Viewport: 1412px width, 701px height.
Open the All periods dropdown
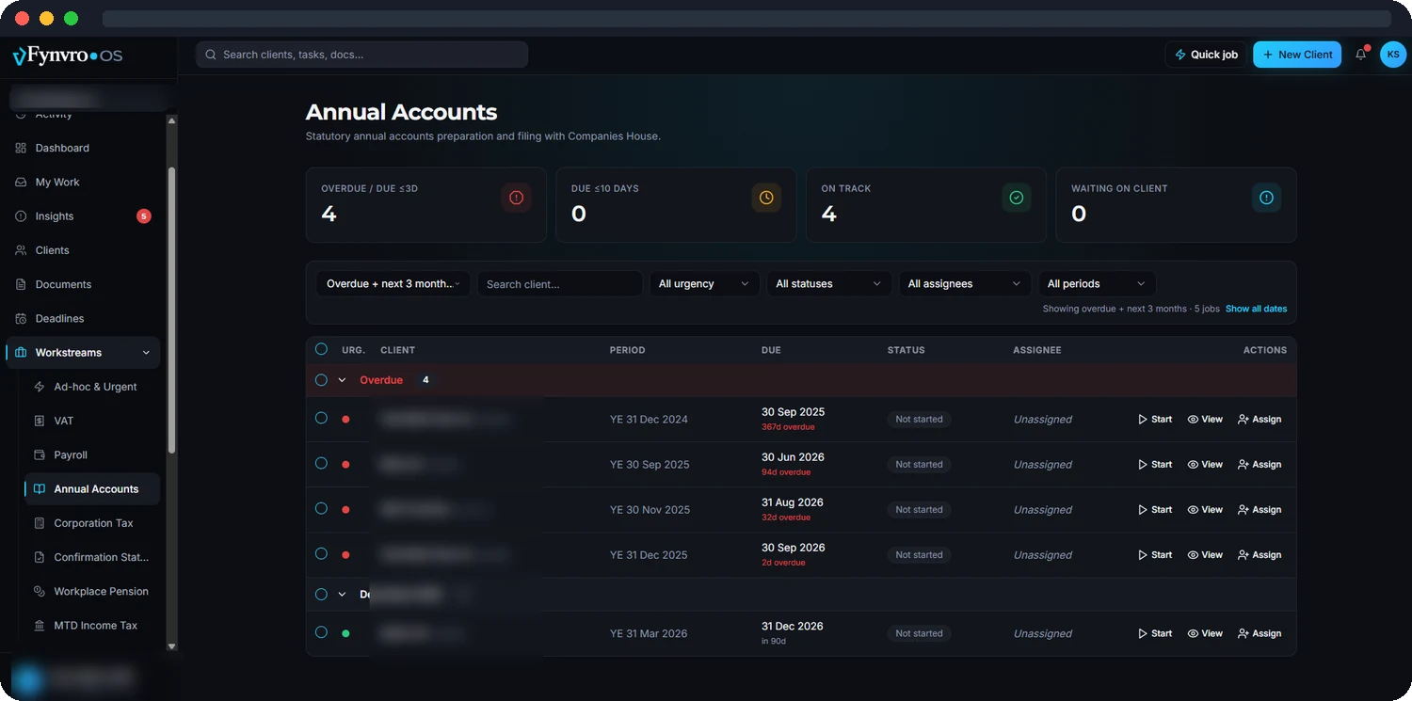coord(1097,284)
